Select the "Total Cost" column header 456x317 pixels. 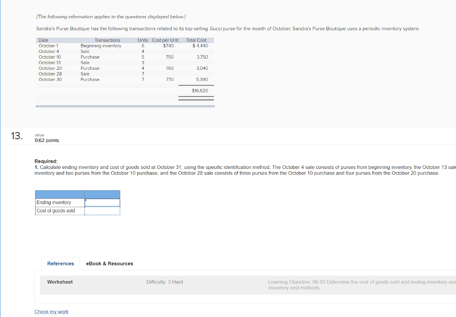(196, 40)
